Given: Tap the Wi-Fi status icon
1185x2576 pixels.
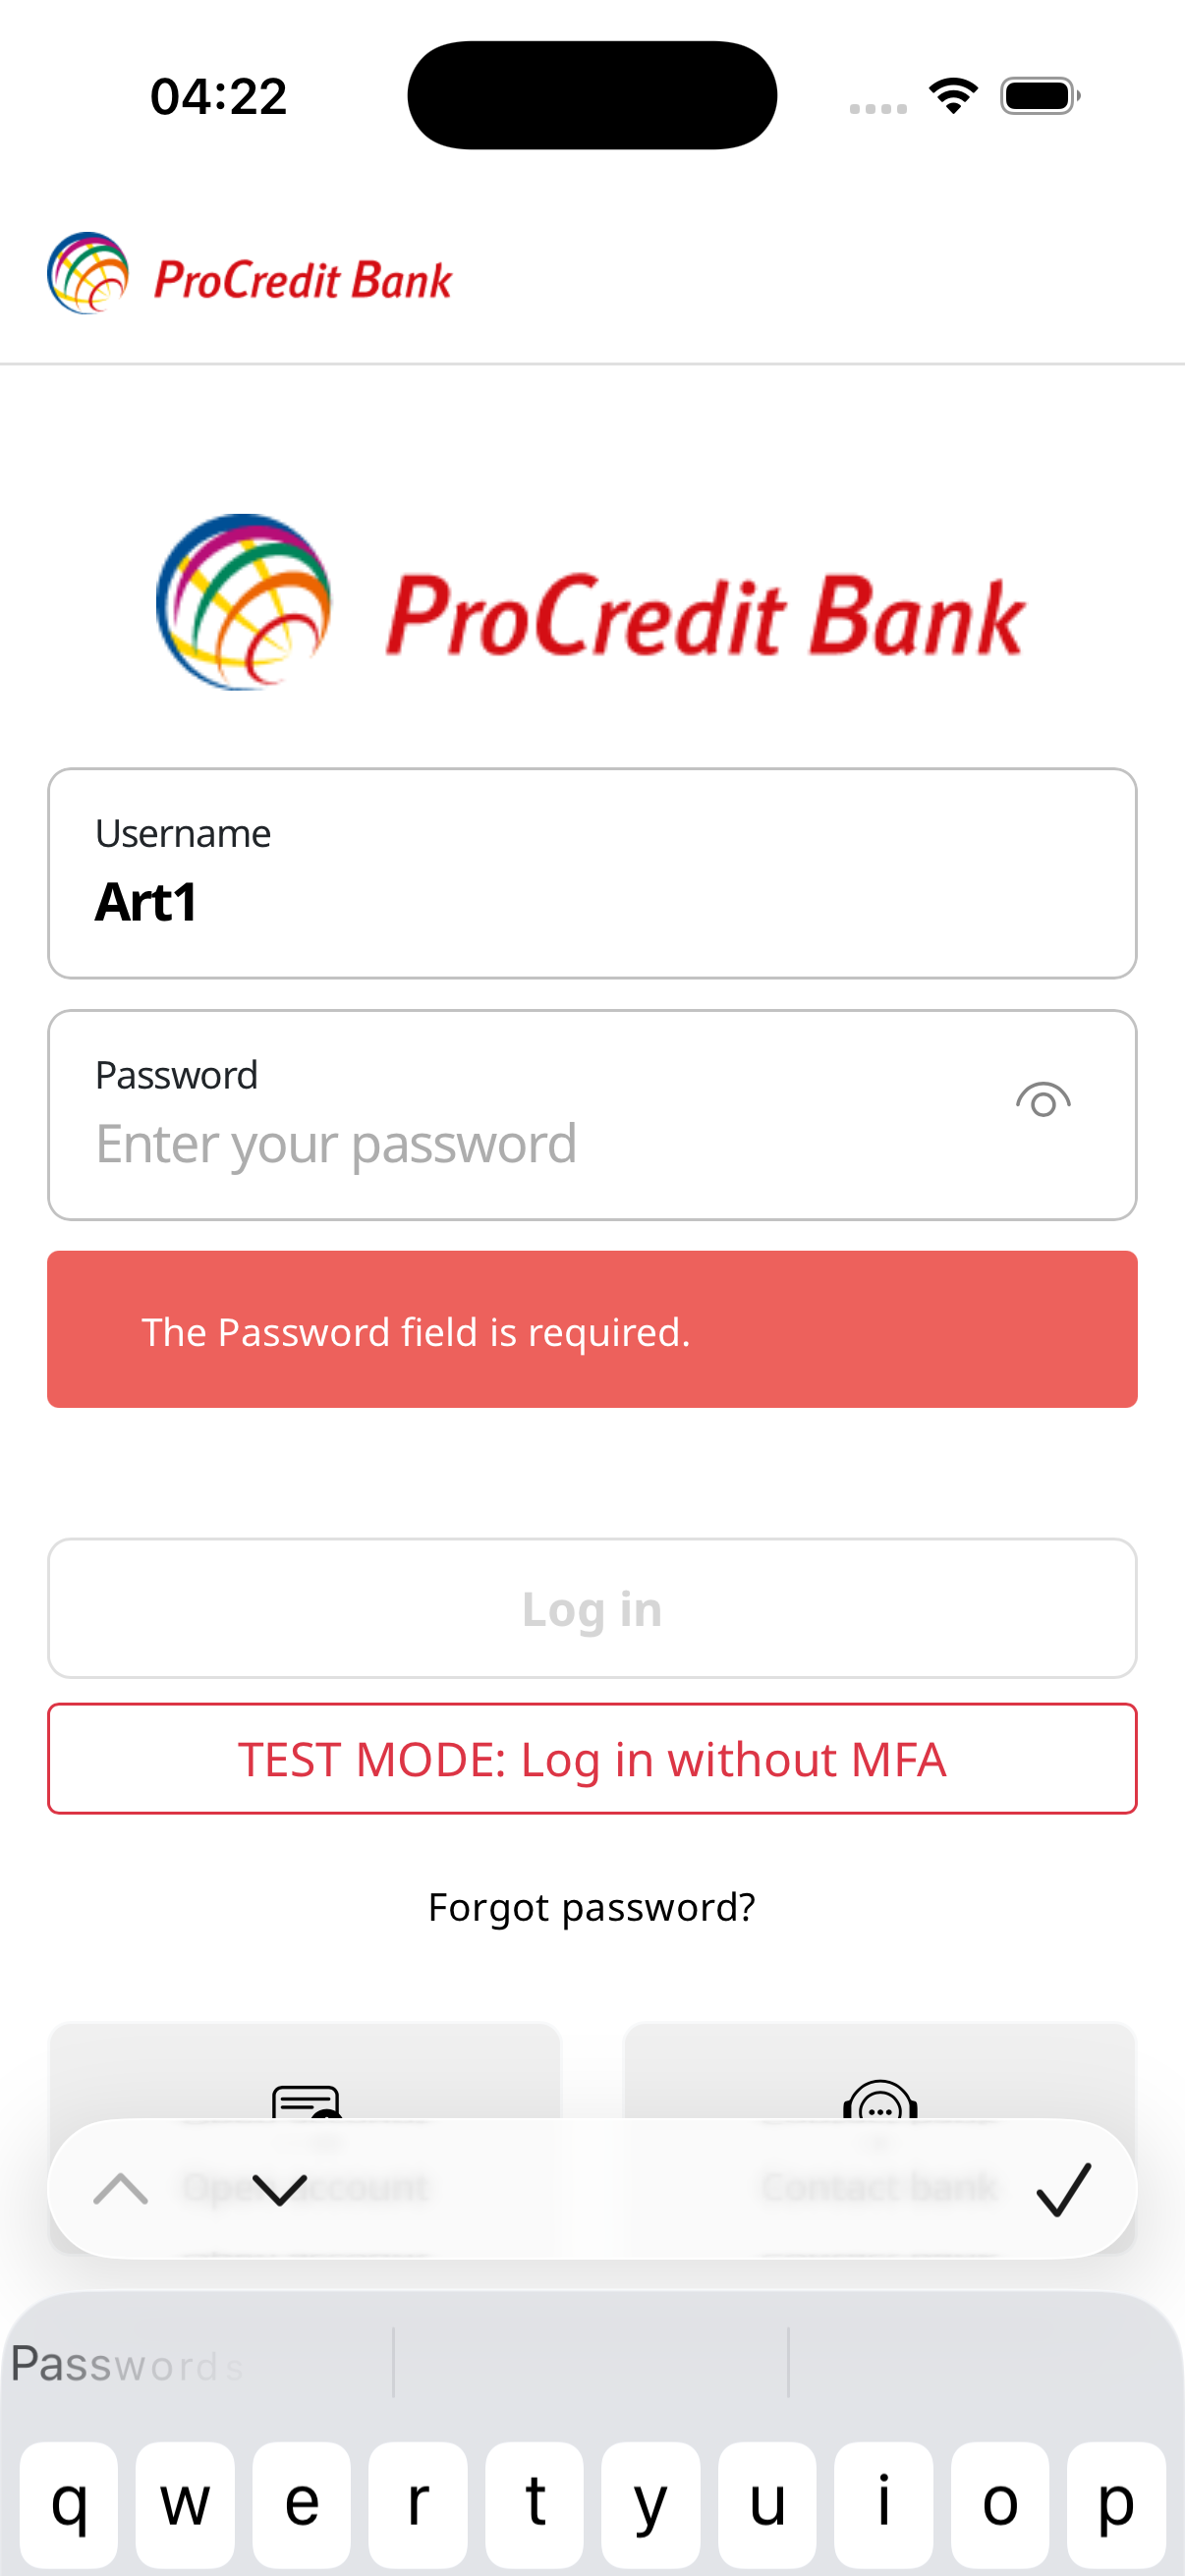Looking at the screenshot, I should click(953, 96).
